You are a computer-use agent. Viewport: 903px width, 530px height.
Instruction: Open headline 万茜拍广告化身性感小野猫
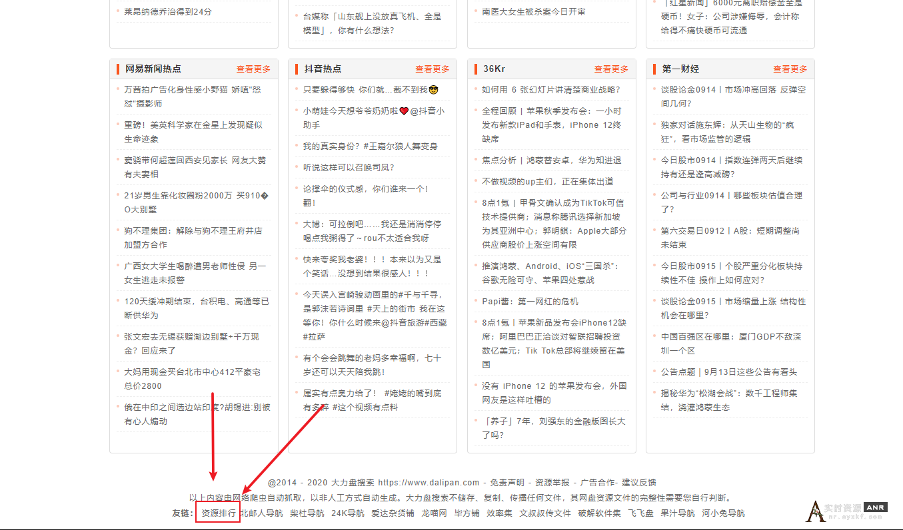(x=194, y=97)
